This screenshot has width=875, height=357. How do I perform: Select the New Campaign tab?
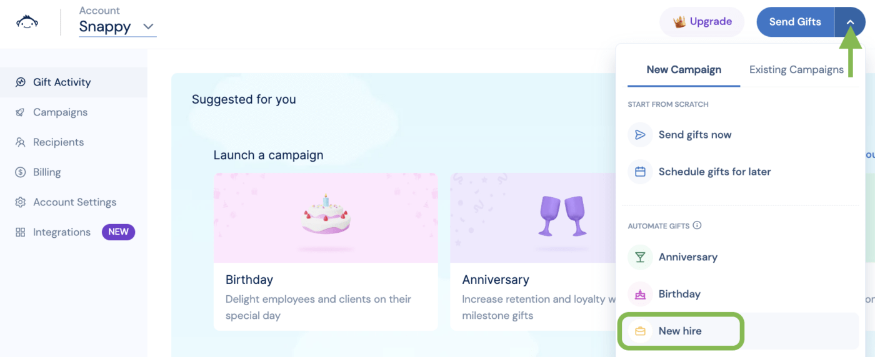pyautogui.click(x=684, y=70)
